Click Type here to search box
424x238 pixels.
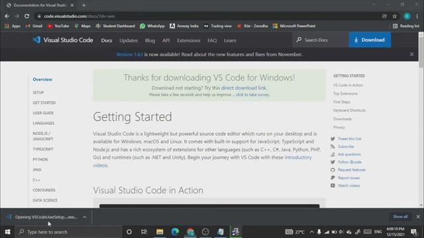pos(68,232)
